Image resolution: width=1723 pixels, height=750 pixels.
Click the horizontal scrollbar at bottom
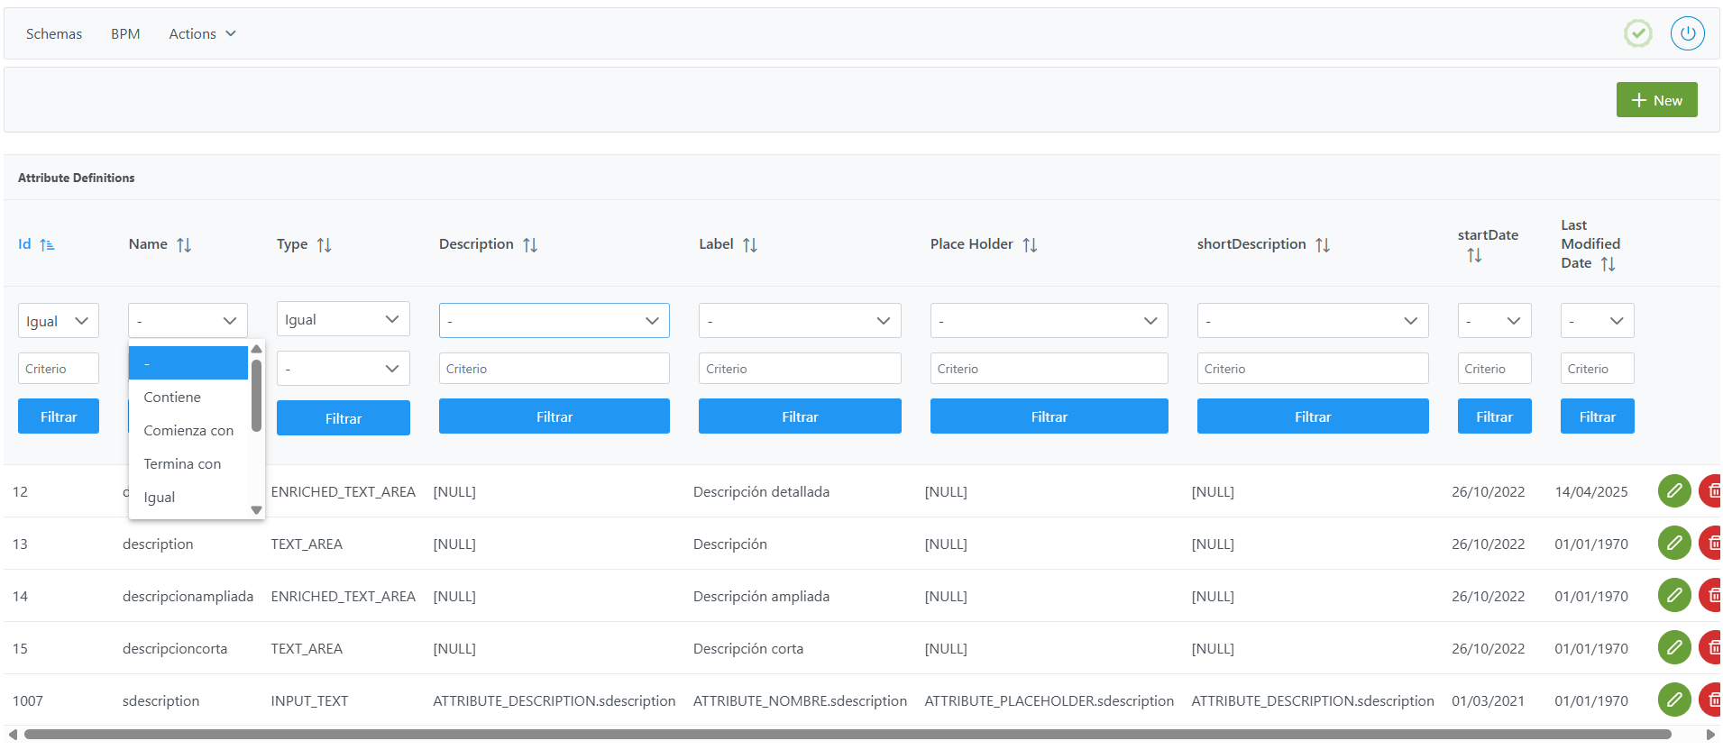coord(848,735)
